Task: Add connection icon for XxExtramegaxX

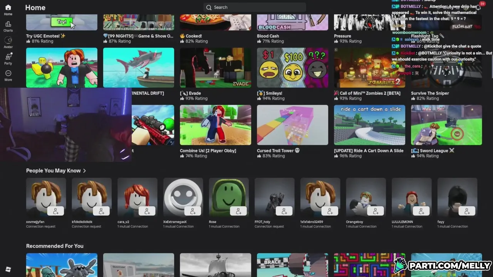Action: 193,211
